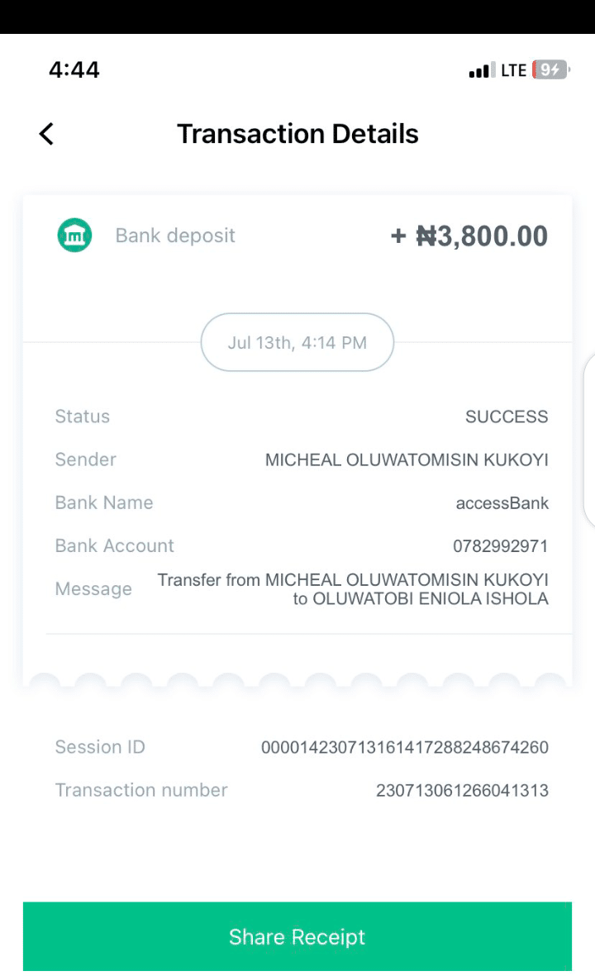Tap the LTE network indicator

click(x=513, y=71)
